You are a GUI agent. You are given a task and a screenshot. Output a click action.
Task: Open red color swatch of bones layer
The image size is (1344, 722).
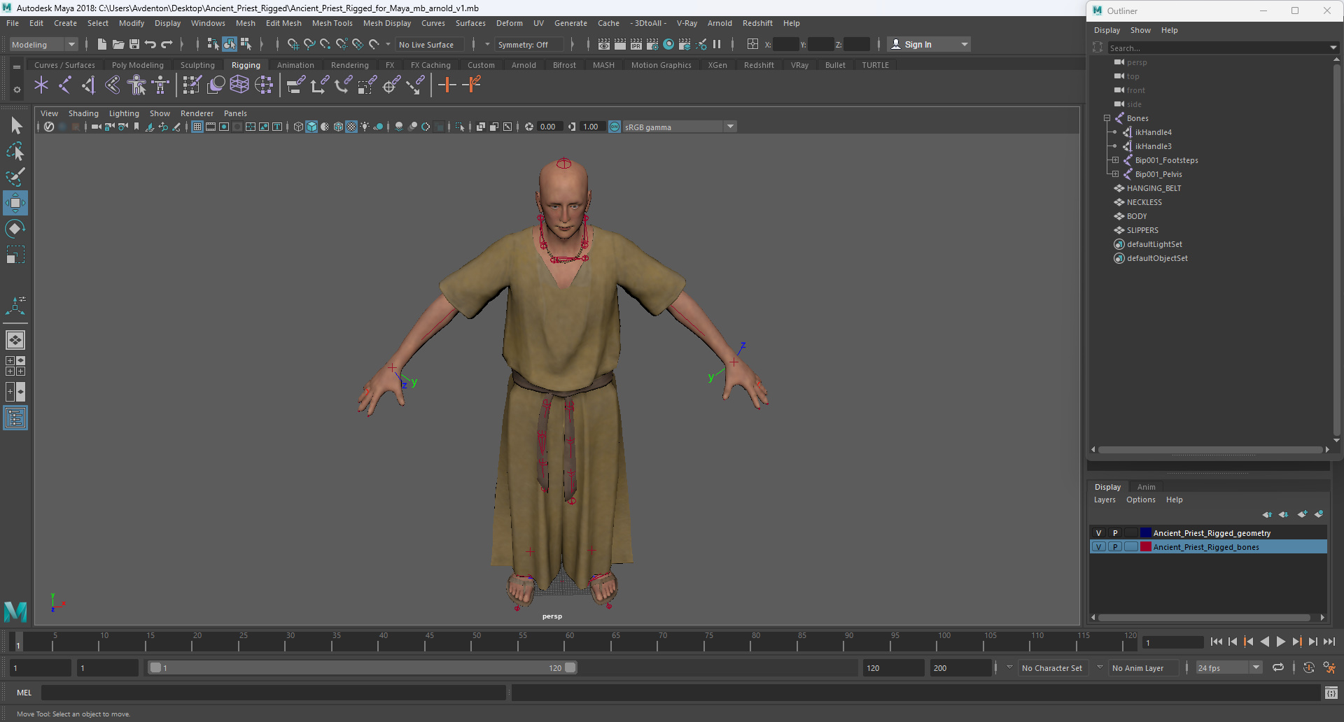tap(1146, 547)
